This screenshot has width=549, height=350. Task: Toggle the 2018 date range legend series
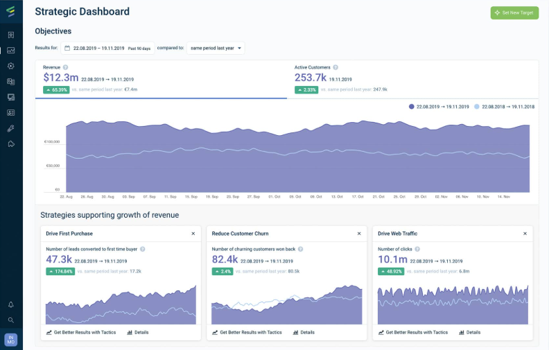(504, 107)
